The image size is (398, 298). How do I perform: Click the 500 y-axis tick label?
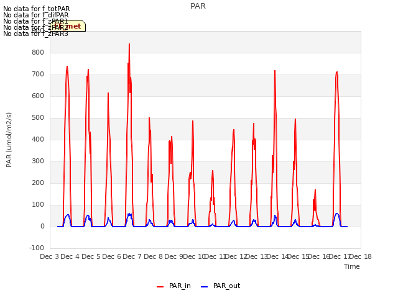coord(38,117)
